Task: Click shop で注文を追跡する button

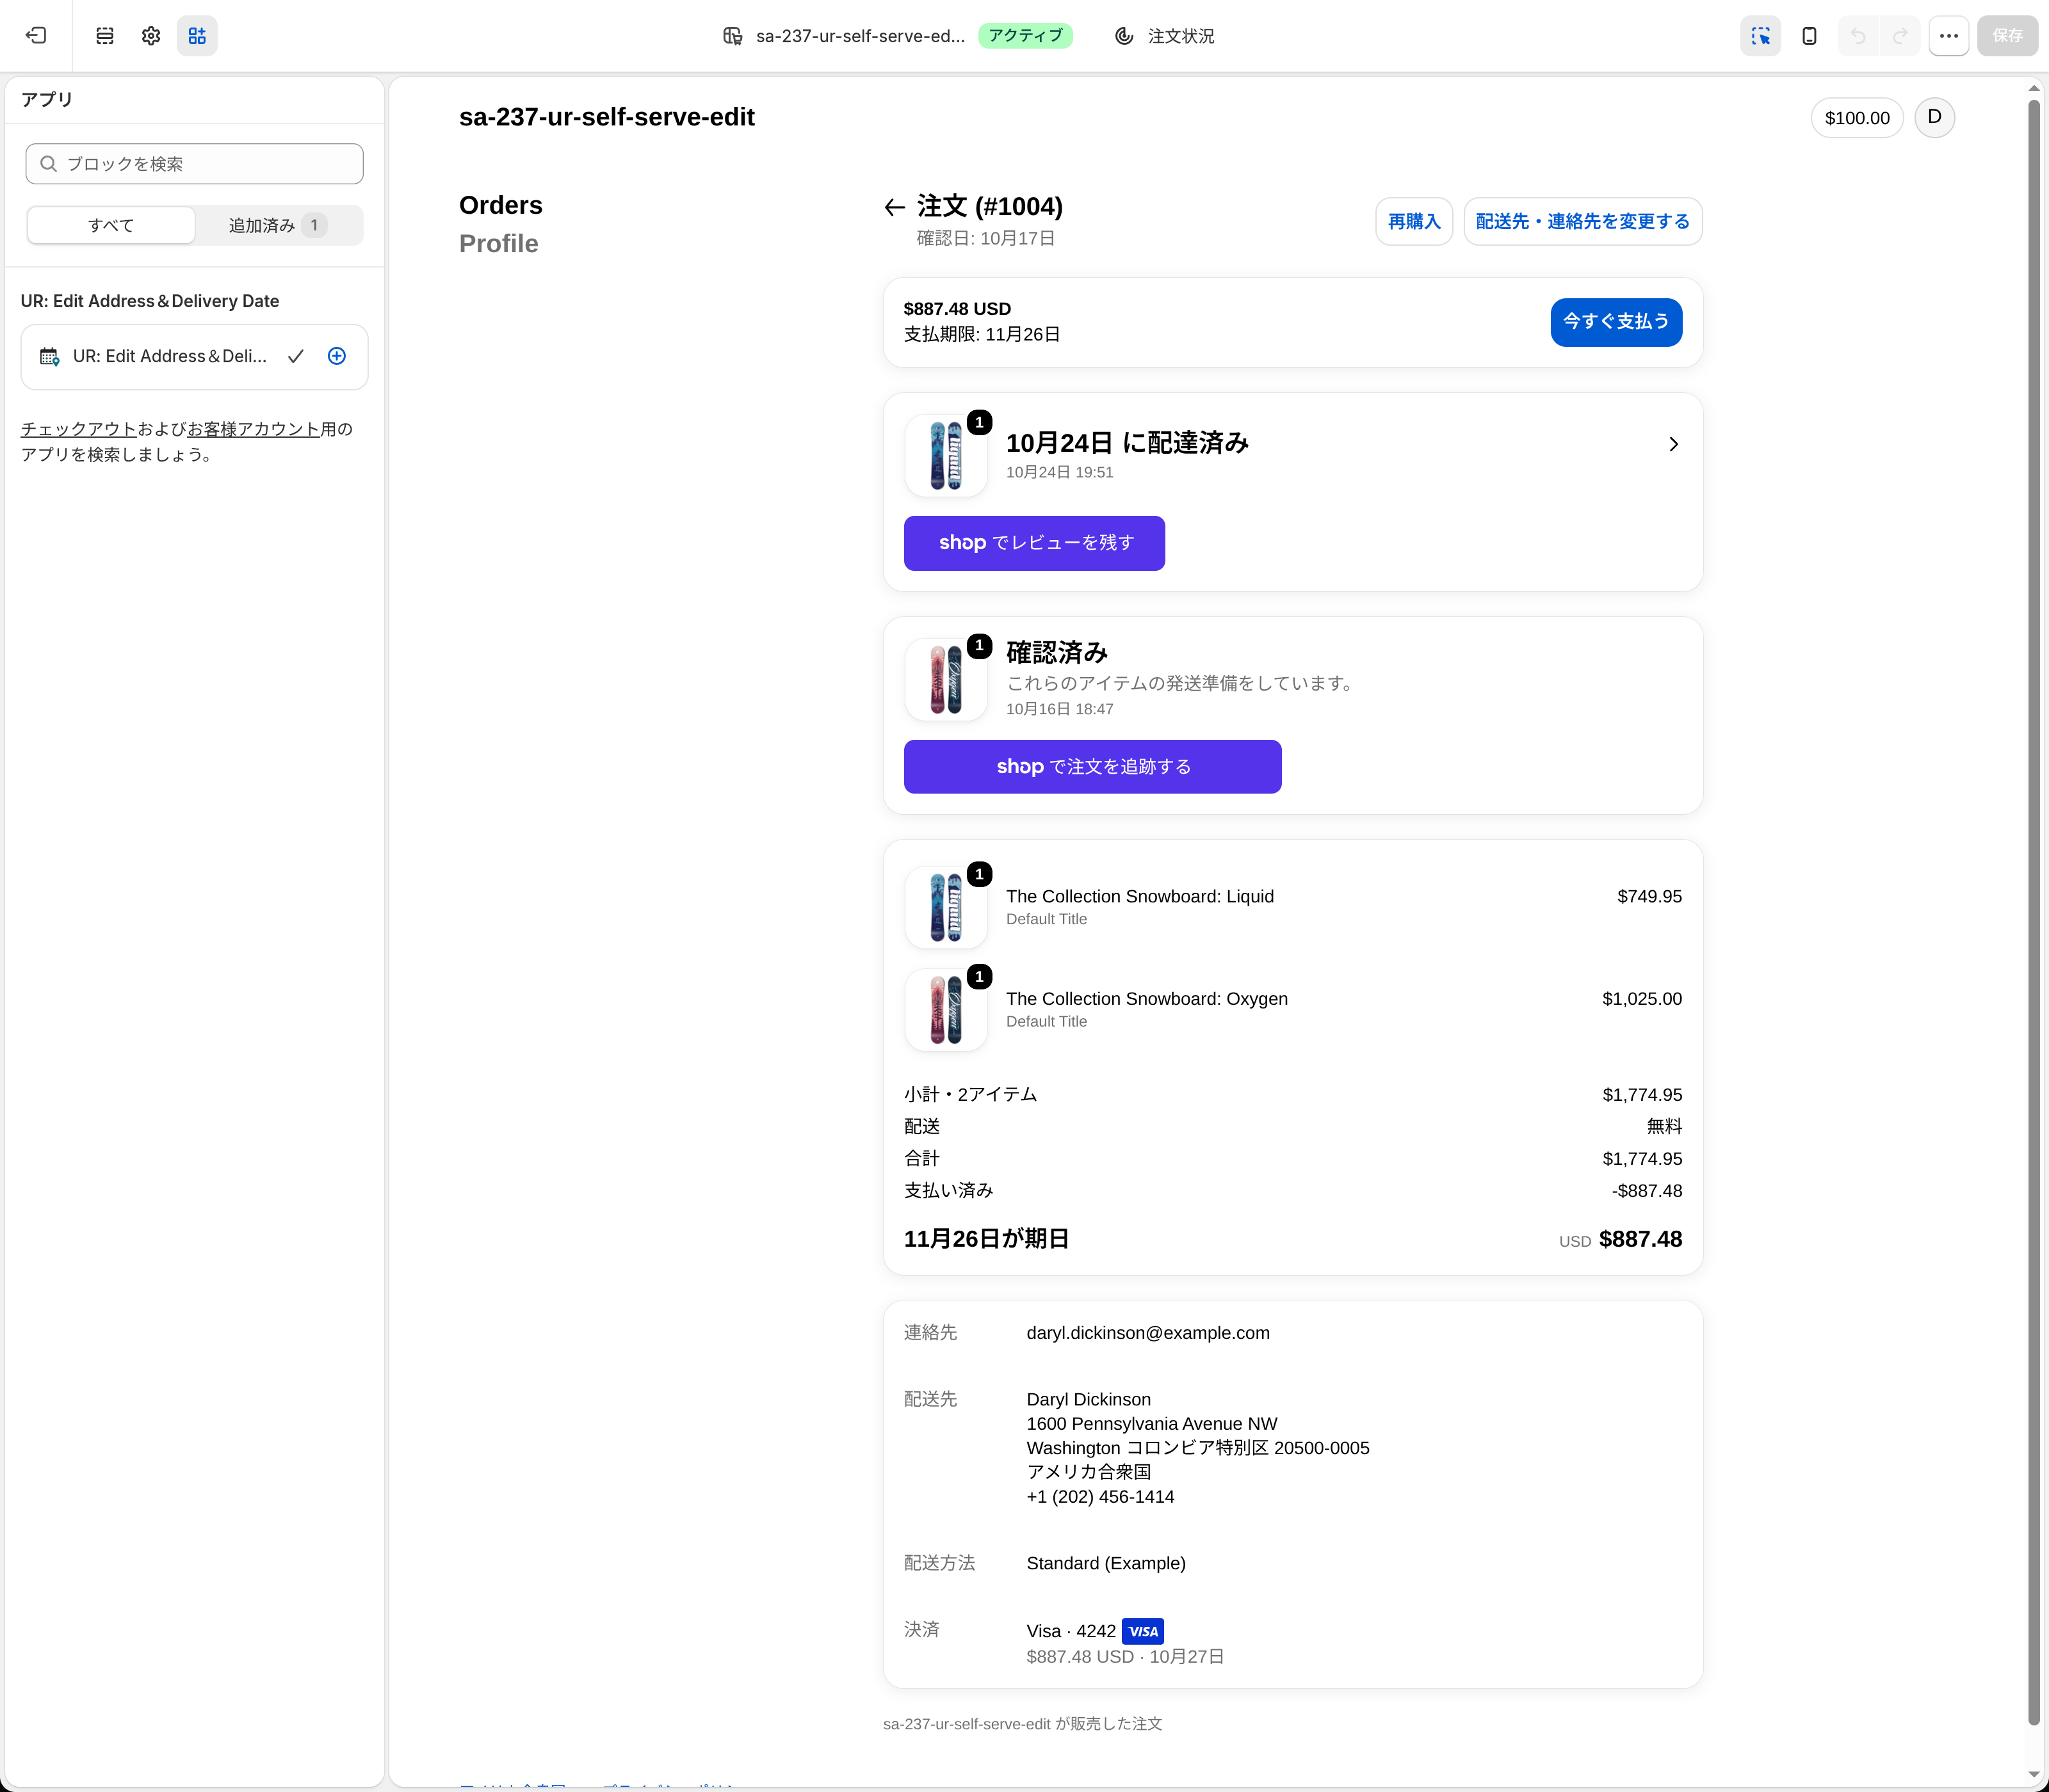Action: click(1092, 767)
